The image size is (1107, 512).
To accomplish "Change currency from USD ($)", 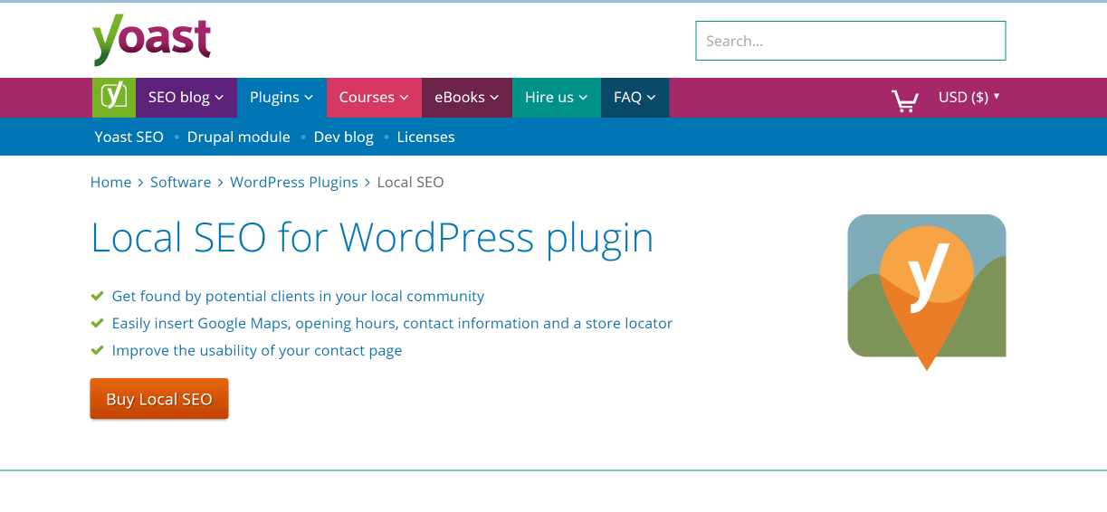I will (969, 97).
